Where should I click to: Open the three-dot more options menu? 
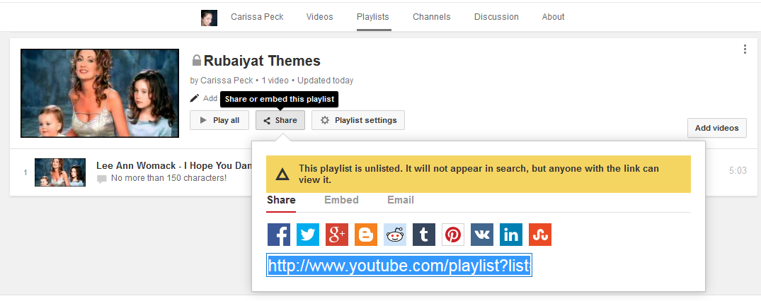coord(745,49)
